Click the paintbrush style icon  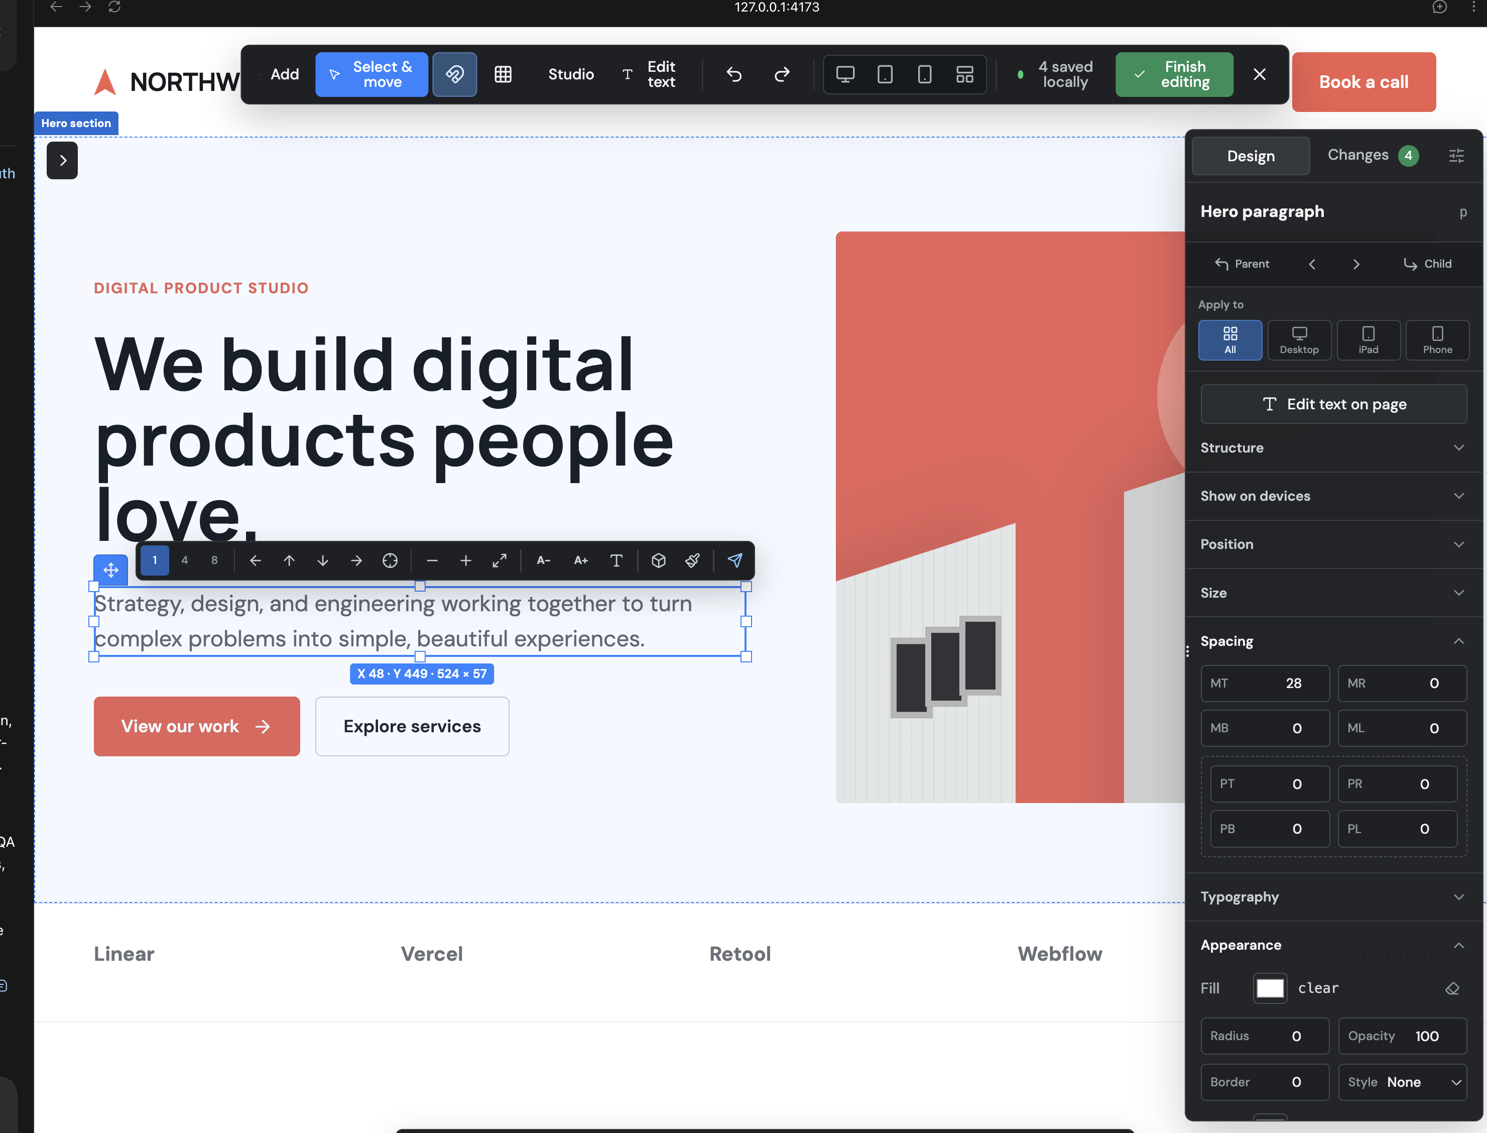coord(692,560)
